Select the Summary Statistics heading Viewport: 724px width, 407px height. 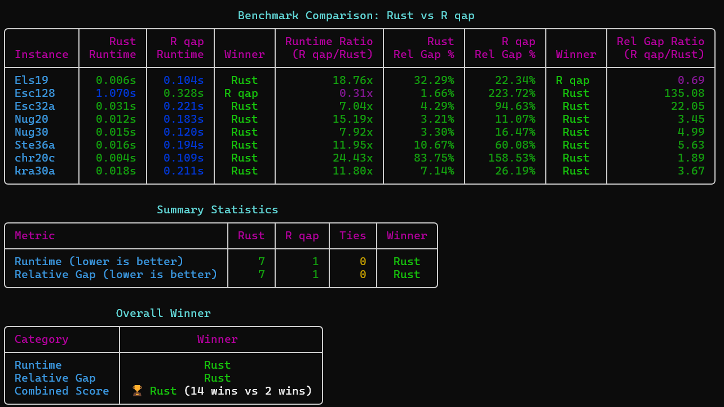(217, 209)
